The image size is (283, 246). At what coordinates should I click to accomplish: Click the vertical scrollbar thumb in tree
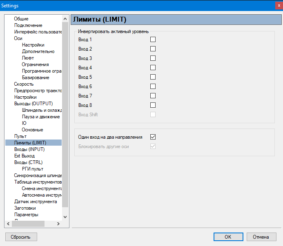[x=65, y=115]
